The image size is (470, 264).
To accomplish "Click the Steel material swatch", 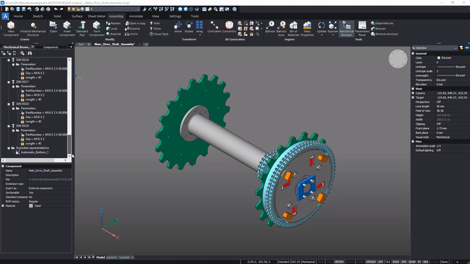I will (31, 206).
